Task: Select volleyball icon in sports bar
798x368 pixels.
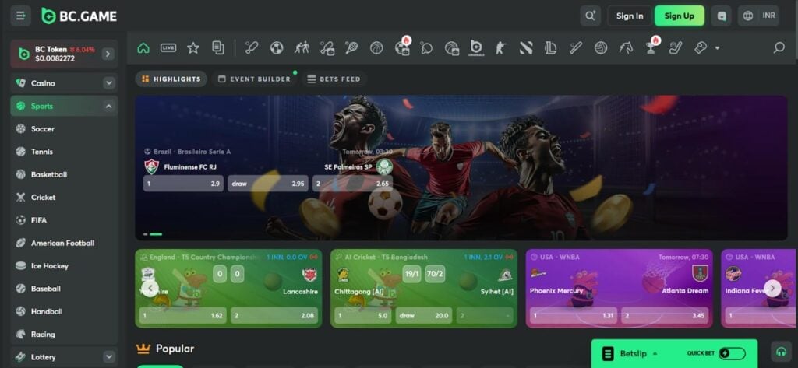Action: 601,47
